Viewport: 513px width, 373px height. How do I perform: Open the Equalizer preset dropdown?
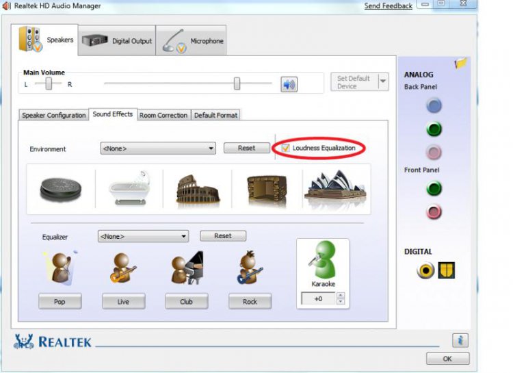pyautogui.click(x=144, y=236)
